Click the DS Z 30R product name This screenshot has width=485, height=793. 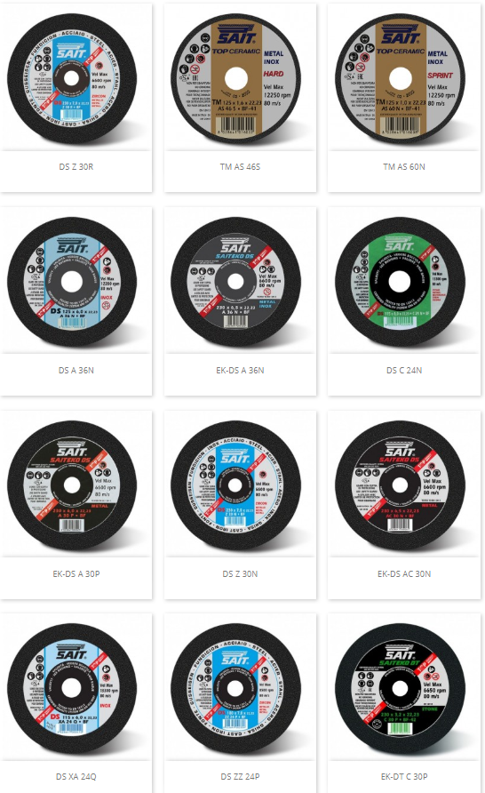pyautogui.click(x=76, y=166)
